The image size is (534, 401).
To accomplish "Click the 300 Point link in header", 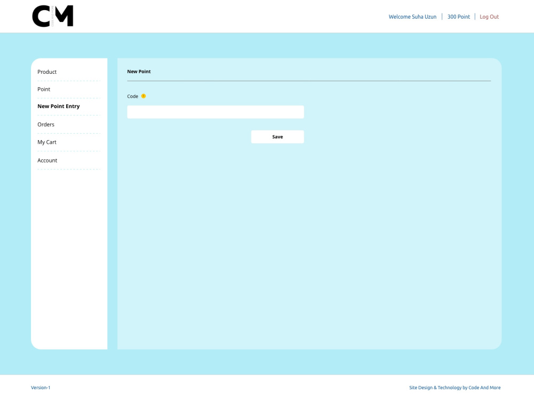I will coord(458,17).
